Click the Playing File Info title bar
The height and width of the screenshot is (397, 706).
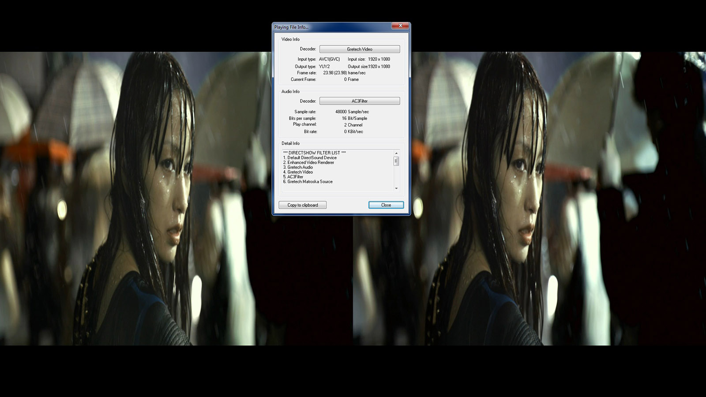coord(332,27)
